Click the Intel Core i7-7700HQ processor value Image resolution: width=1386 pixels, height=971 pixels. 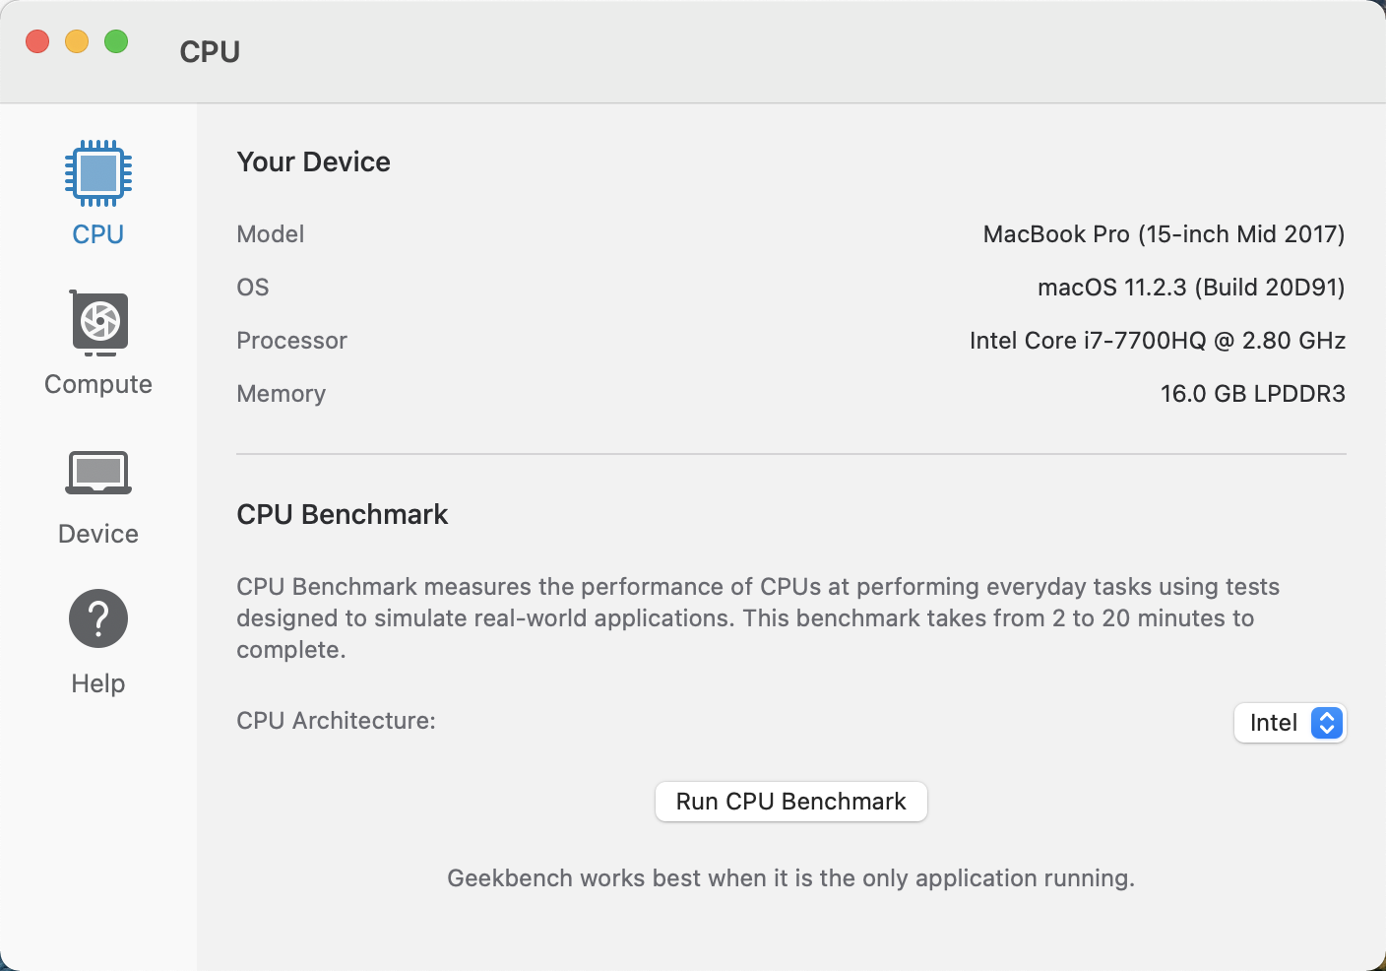click(x=1158, y=341)
